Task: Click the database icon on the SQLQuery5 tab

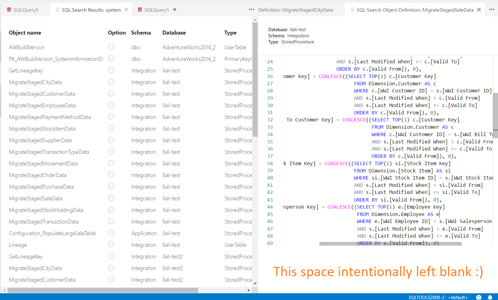Action: [9, 9]
